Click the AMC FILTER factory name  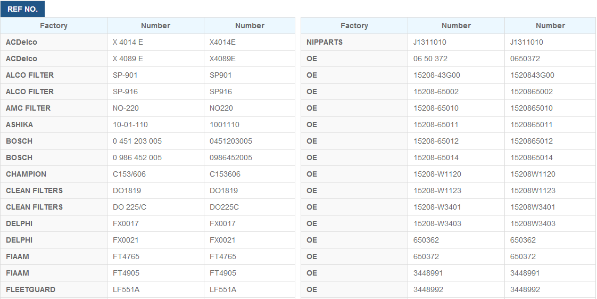tap(28, 108)
